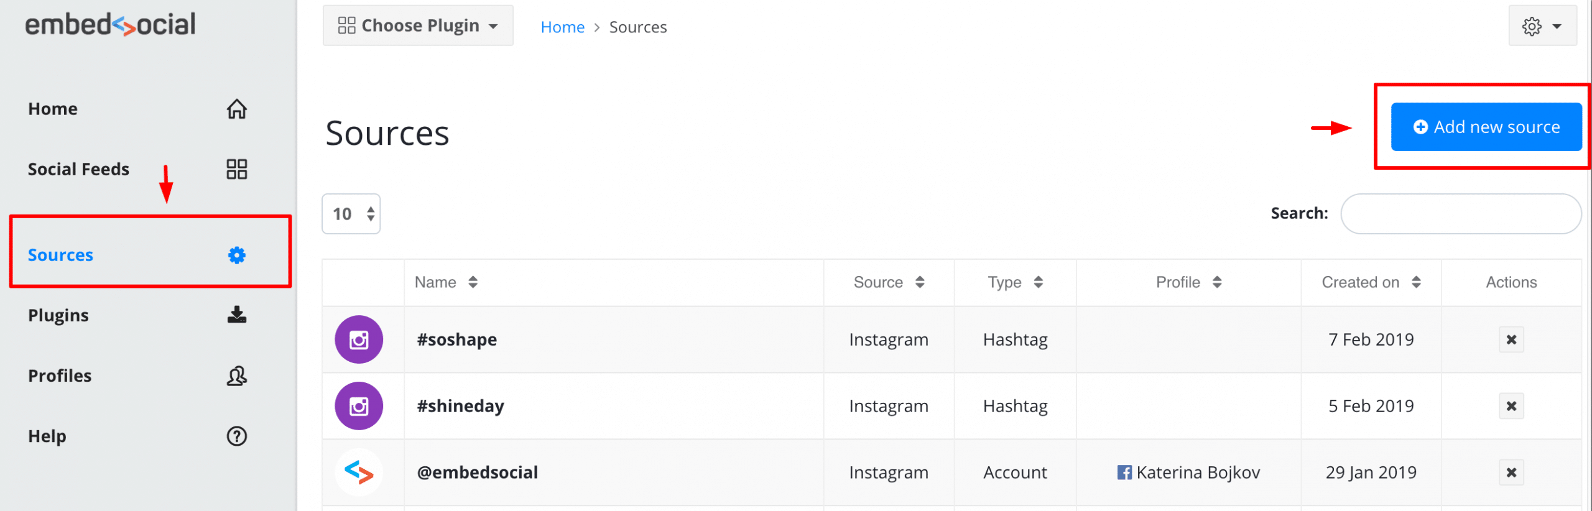This screenshot has height=511, width=1592.
Task: Remove the @embedsocial source
Action: tap(1511, 472)
